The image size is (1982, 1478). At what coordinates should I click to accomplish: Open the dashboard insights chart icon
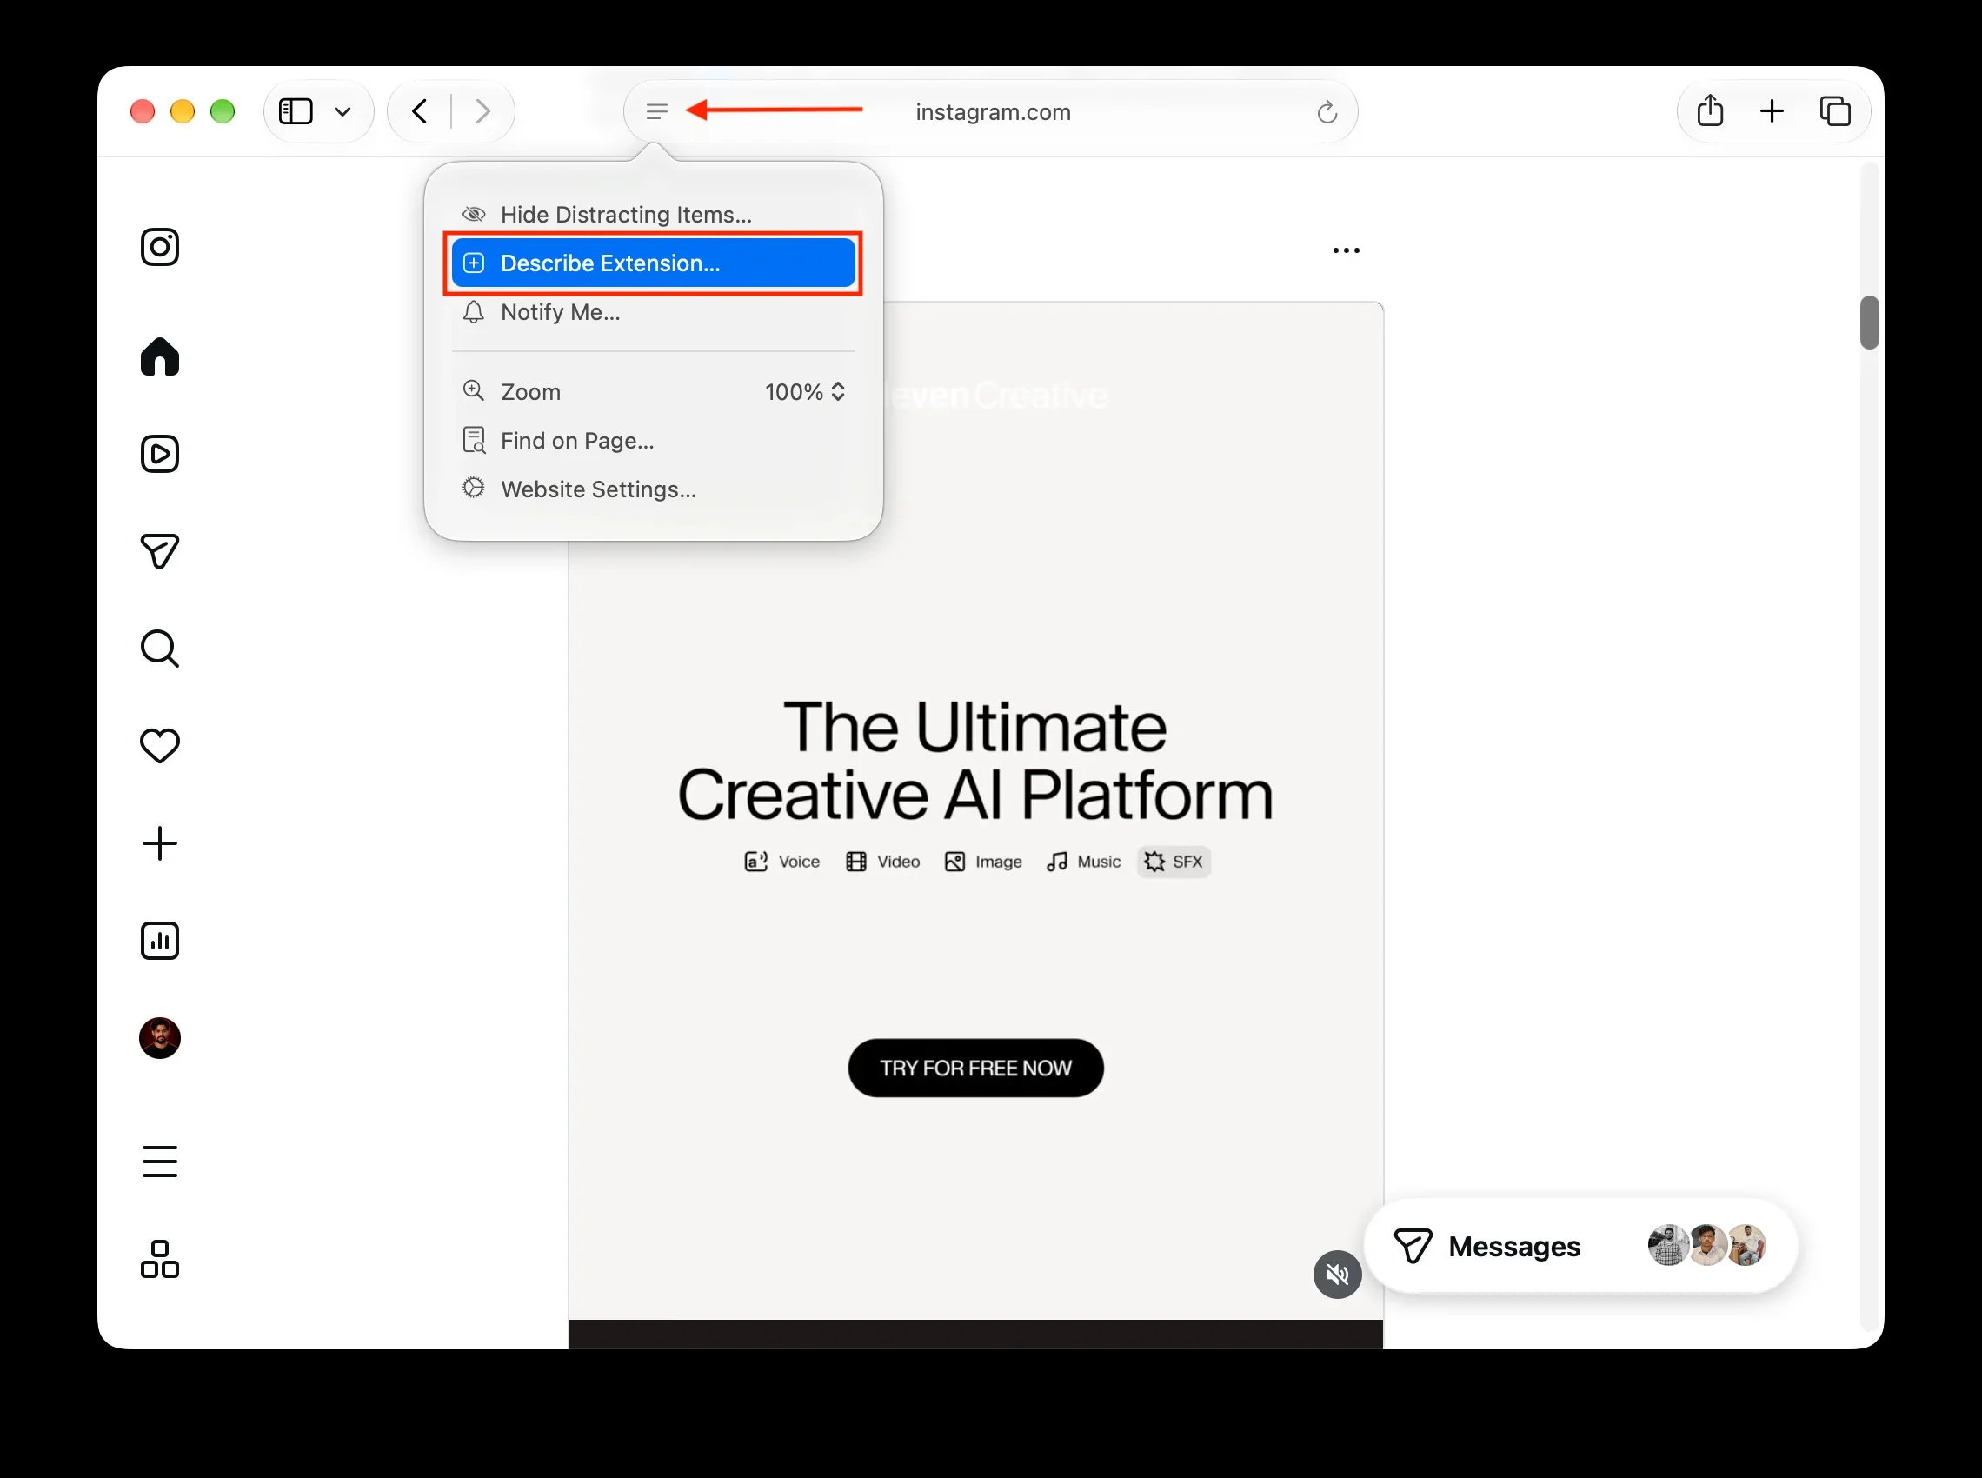(x=160, y=941)
